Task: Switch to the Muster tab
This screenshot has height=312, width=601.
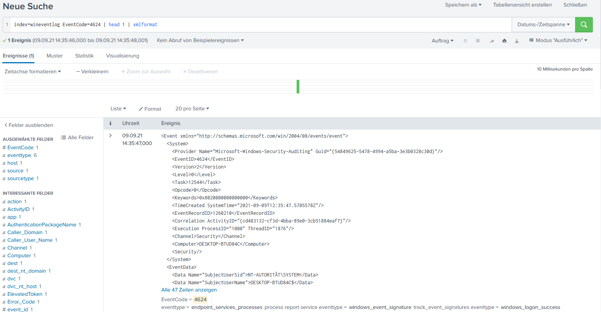Action: pyautogui.click(x=55, y=56)
